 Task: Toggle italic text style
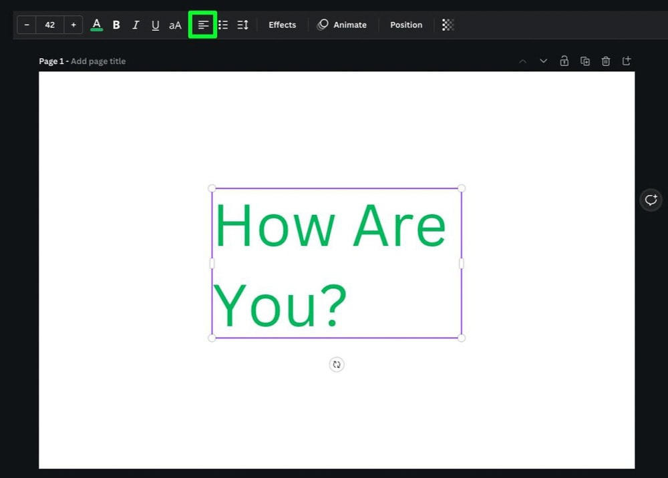pos(136,25)
